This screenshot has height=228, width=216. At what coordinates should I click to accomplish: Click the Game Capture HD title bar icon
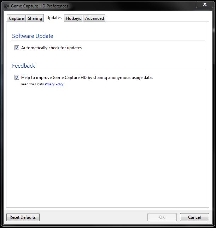click(6, 6)
